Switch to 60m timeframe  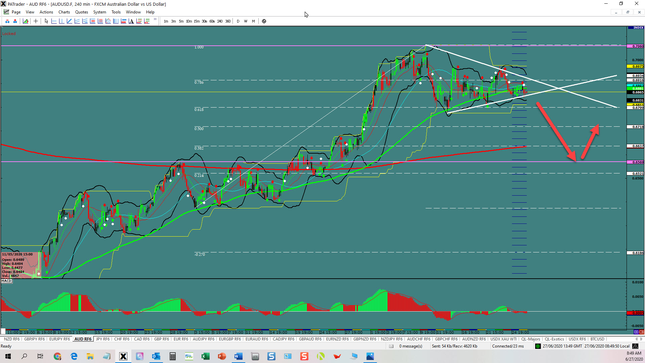click(212, 21)
